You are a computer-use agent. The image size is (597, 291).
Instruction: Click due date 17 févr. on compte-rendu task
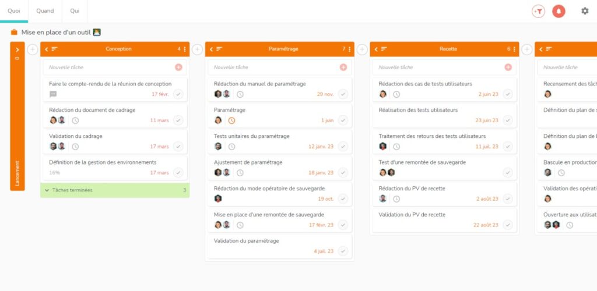[160, 94]
